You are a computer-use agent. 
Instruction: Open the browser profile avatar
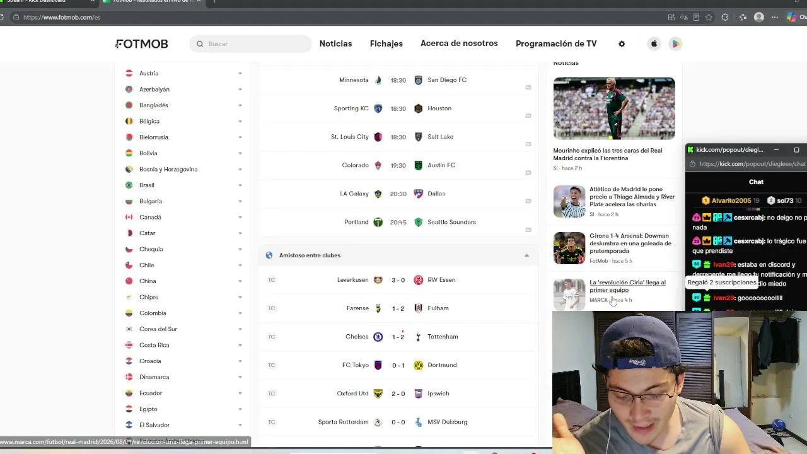759,18
